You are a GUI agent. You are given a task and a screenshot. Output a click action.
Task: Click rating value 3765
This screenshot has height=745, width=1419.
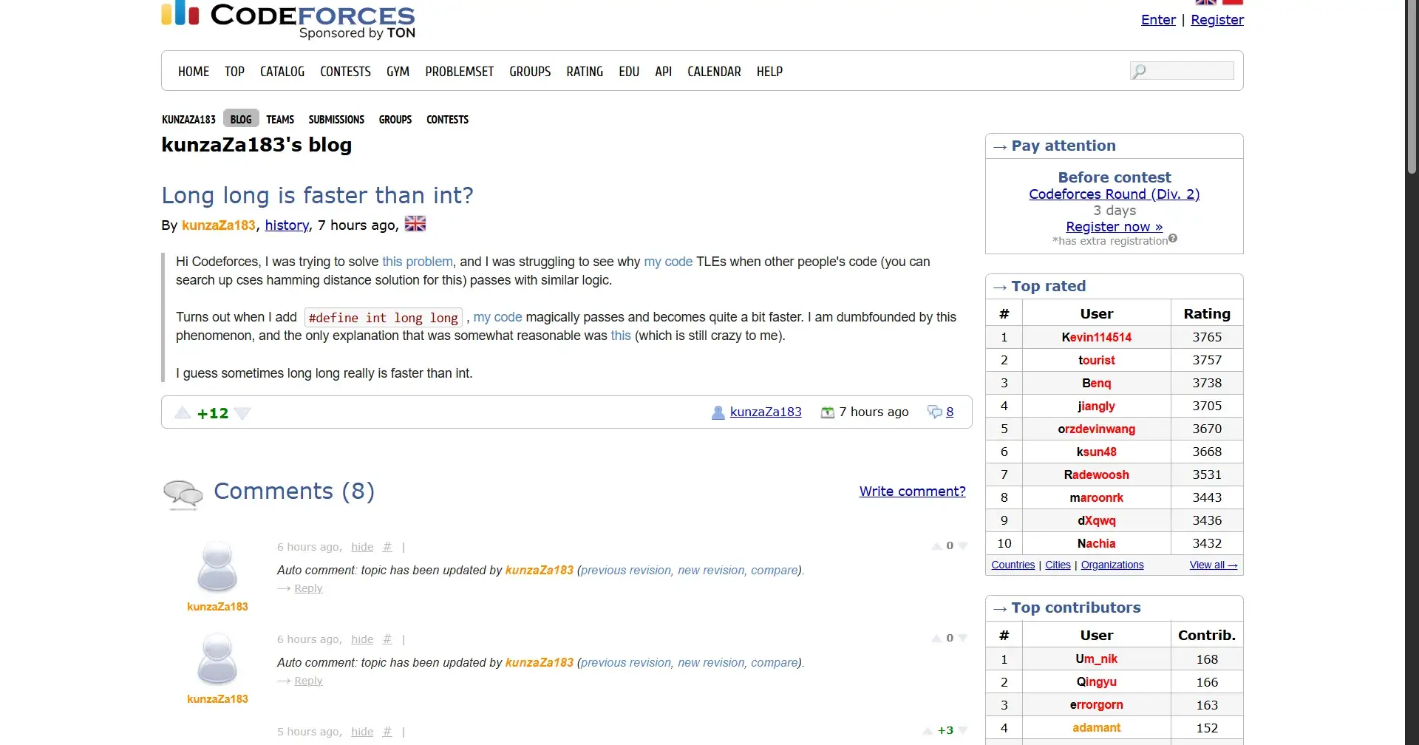1207,337
